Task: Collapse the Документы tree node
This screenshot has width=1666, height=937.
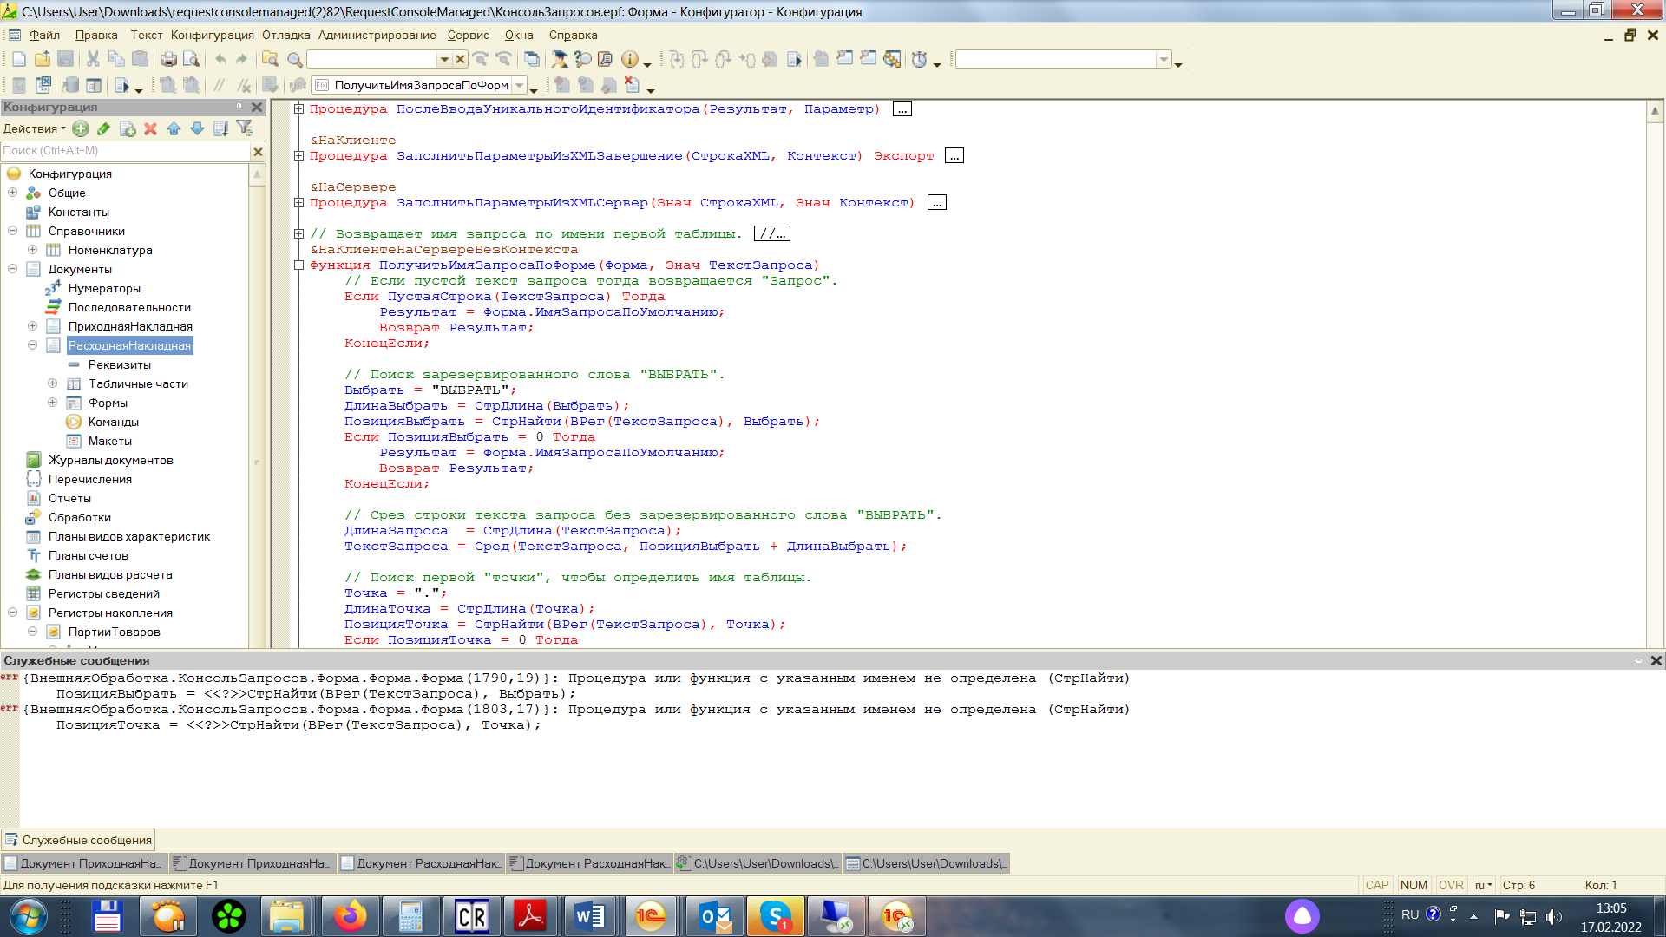Action: click(x=13, y=269)
